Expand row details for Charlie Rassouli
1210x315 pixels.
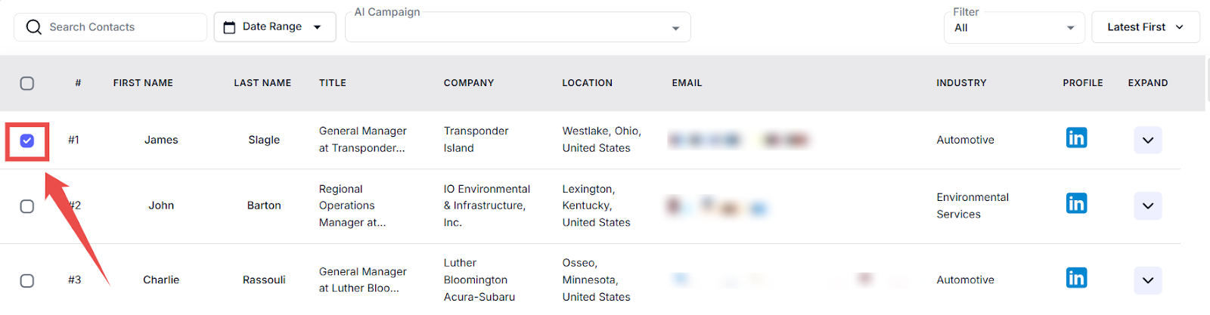(x=1147, y=280)
